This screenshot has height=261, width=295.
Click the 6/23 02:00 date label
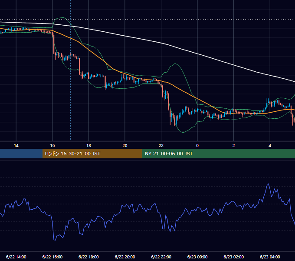coord(234,257)
